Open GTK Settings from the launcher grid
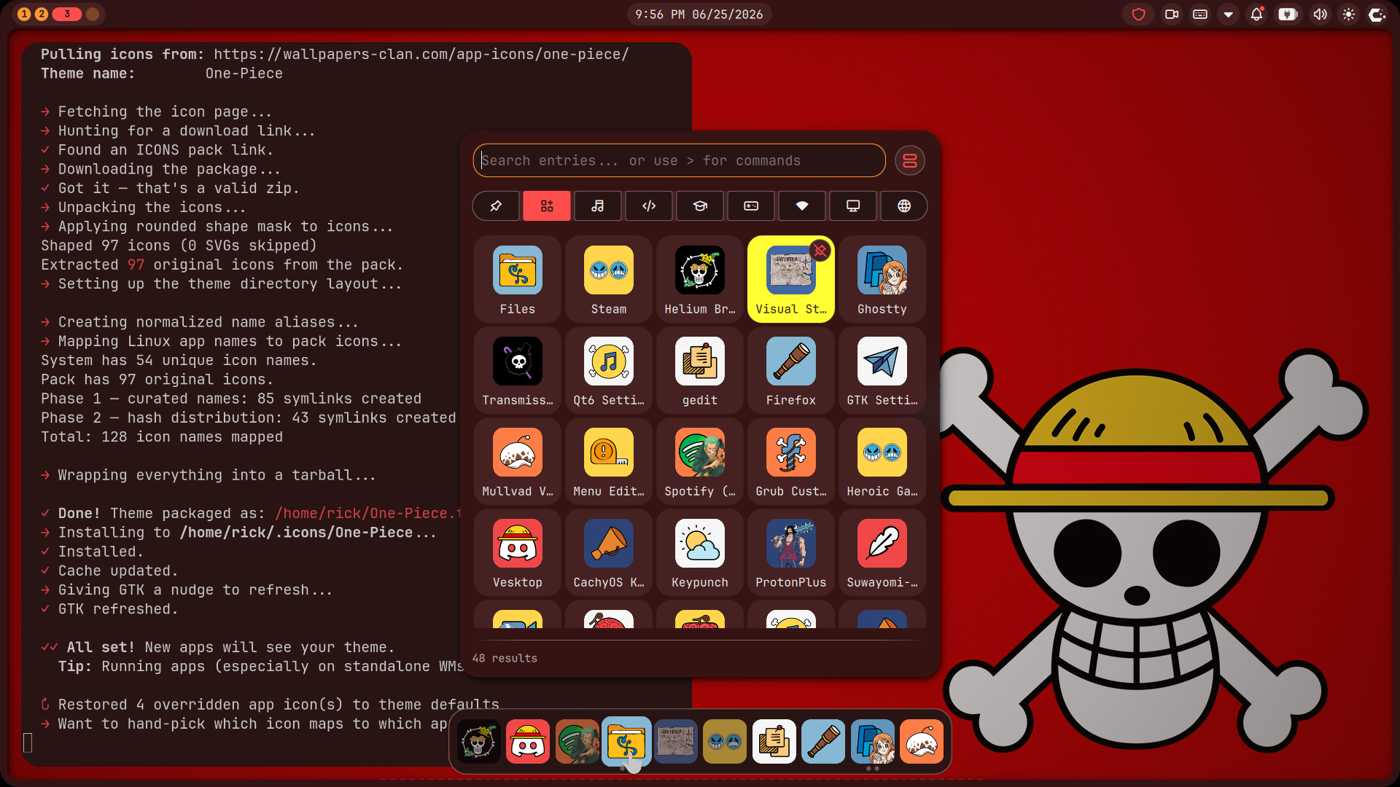The height and width of the screenshot is (787, 1400). tap(882, 370)
